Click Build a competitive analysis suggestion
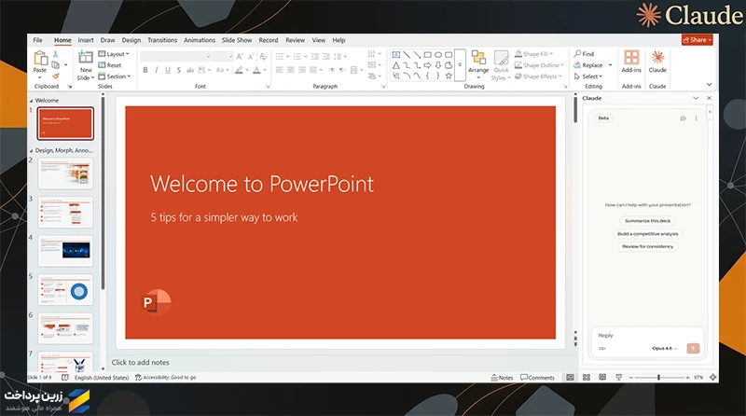The width and height of the screenshot is (746, 416). 647,234
